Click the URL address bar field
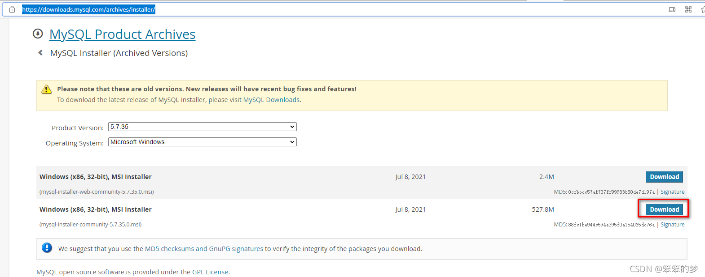The image size is (705, 277). tap(341, 9)
